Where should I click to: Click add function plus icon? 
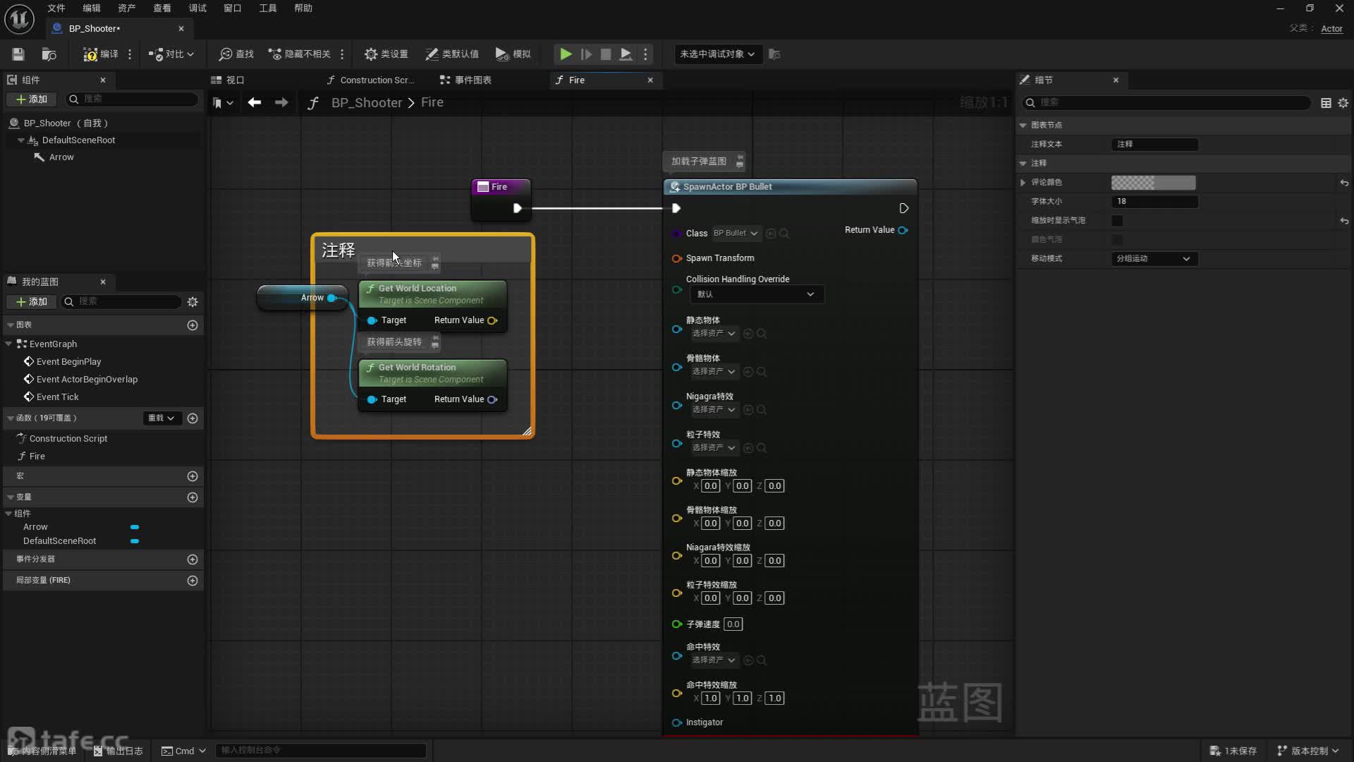[193, 418]
